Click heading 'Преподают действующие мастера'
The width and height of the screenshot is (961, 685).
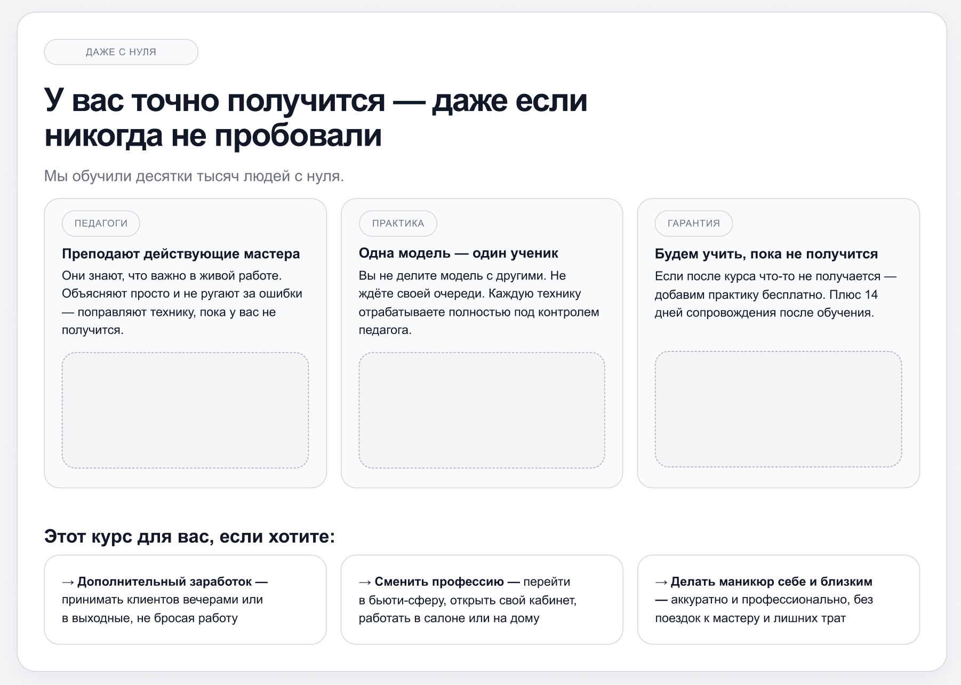click(181, 254)
